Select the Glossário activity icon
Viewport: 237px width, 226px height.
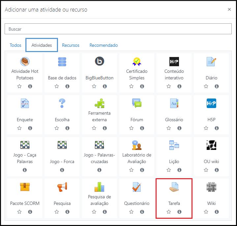click(174, 103)
